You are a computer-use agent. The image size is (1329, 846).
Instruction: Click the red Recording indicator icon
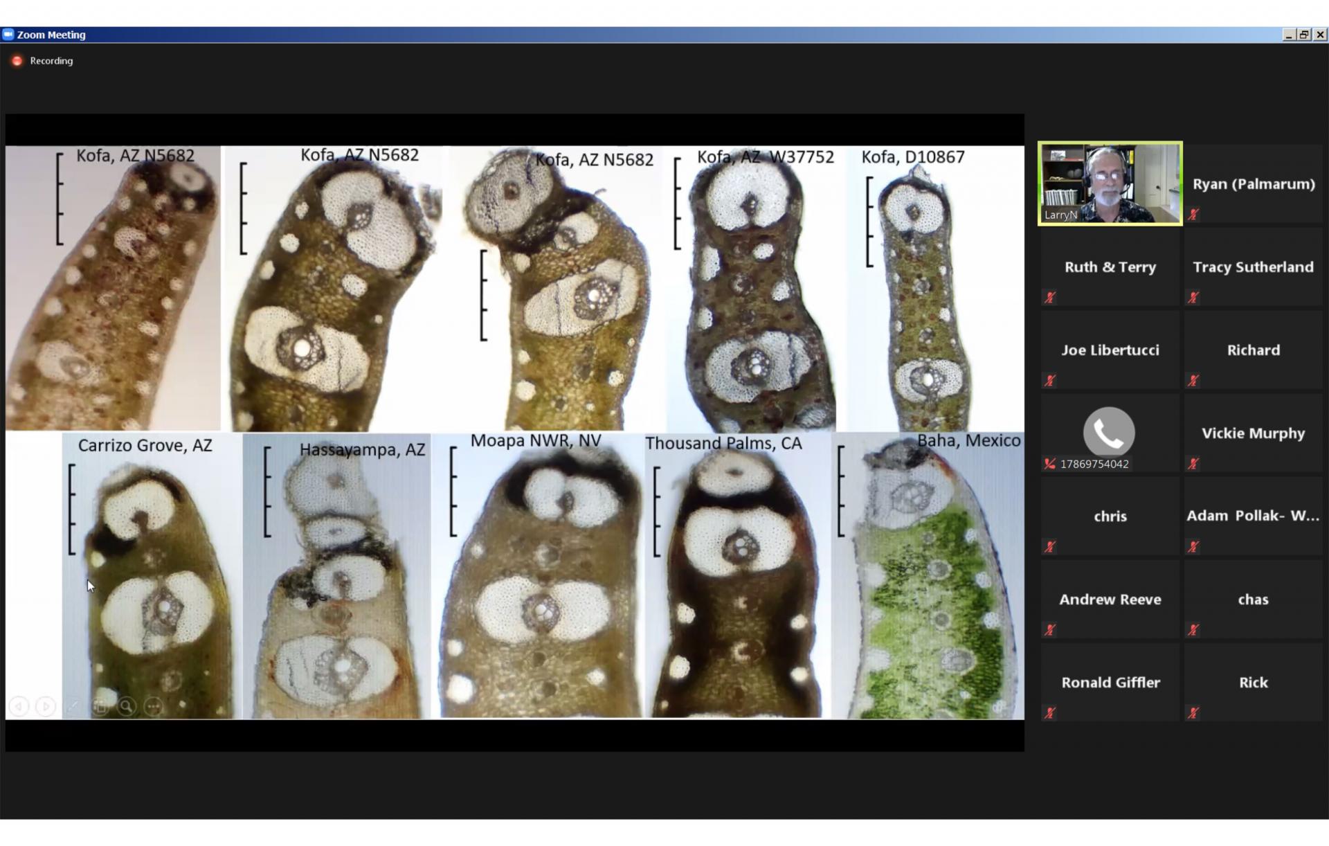coord(17,61)
